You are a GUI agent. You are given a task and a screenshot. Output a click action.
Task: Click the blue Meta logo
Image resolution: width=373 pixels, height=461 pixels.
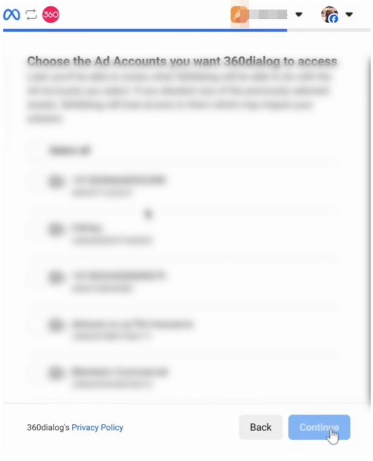[12, 15]
